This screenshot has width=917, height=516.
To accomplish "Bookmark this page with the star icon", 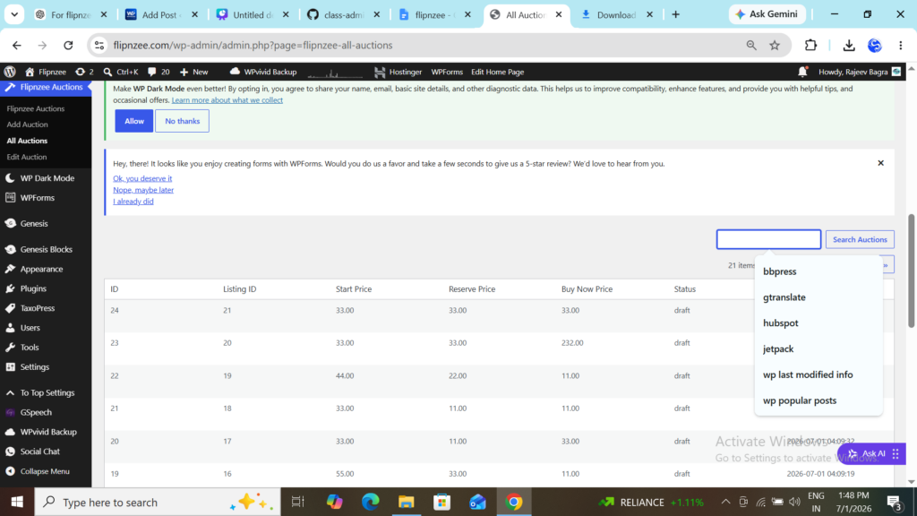I will pyautogui.click(x=775, y=45).
